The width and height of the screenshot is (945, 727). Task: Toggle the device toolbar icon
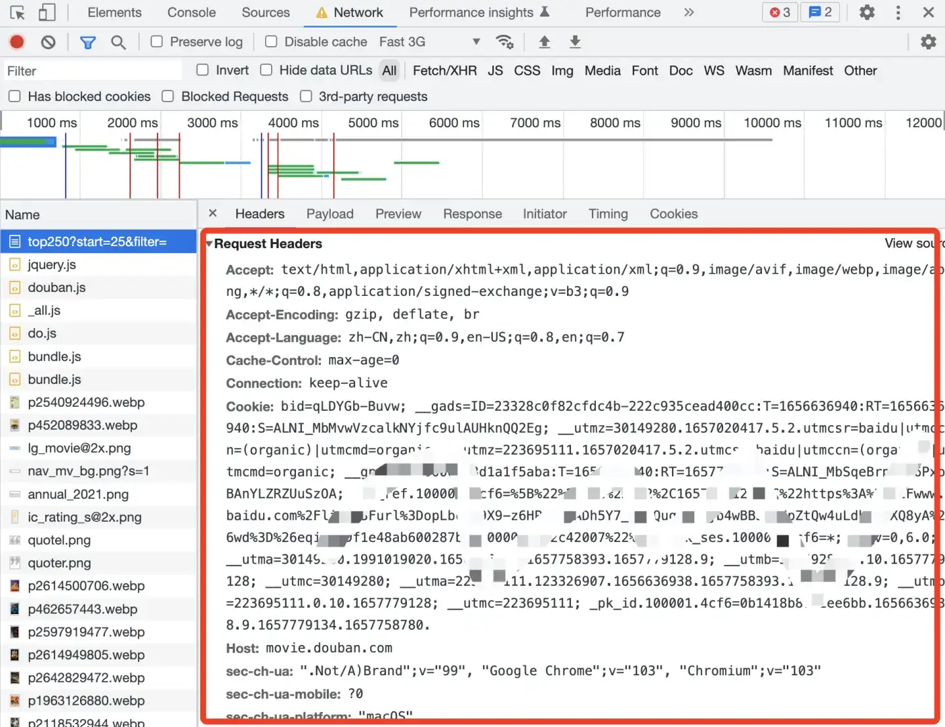click(x=47, y=12)
